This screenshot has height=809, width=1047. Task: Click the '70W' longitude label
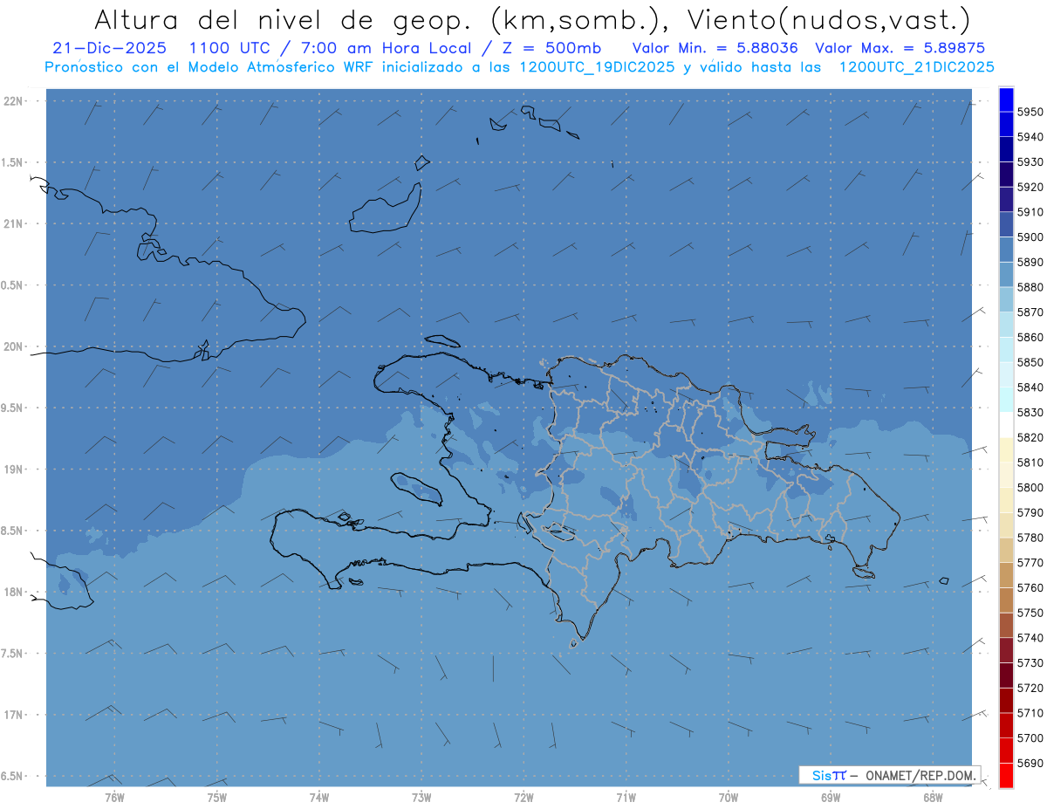(x=729, y=797)
